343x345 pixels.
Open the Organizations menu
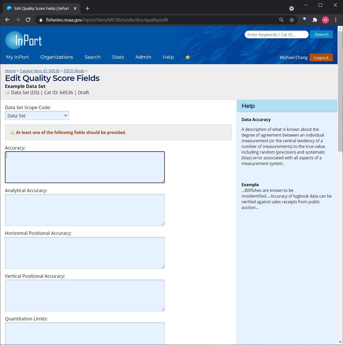57,57
